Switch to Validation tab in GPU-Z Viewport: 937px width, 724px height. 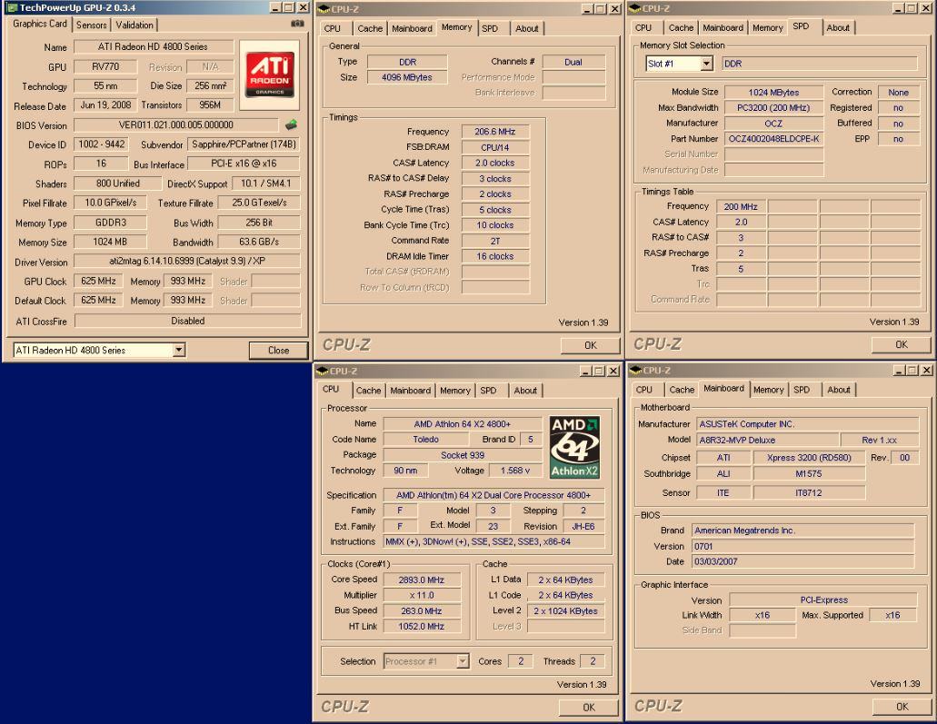click(135, 25)
